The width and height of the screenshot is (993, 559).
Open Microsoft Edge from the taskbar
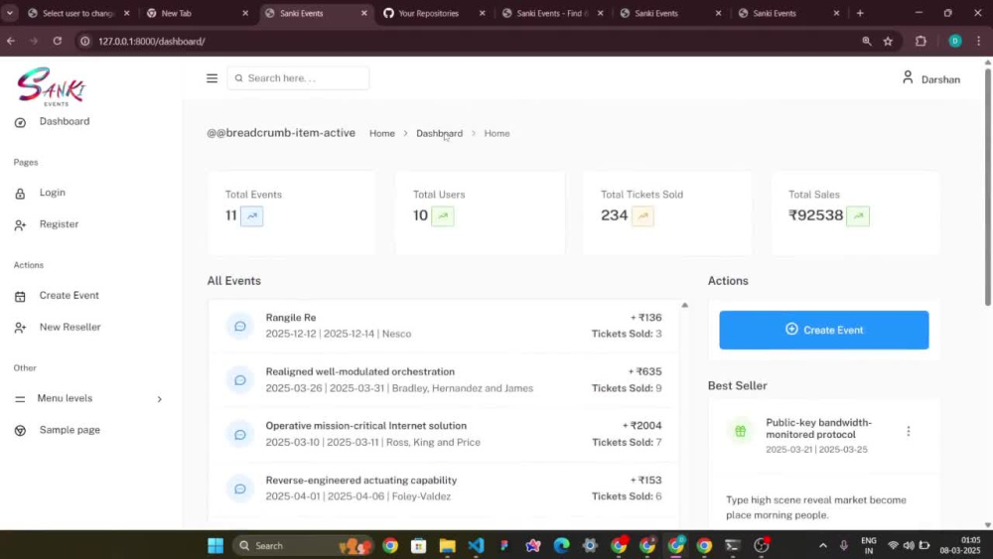(561, 546)
